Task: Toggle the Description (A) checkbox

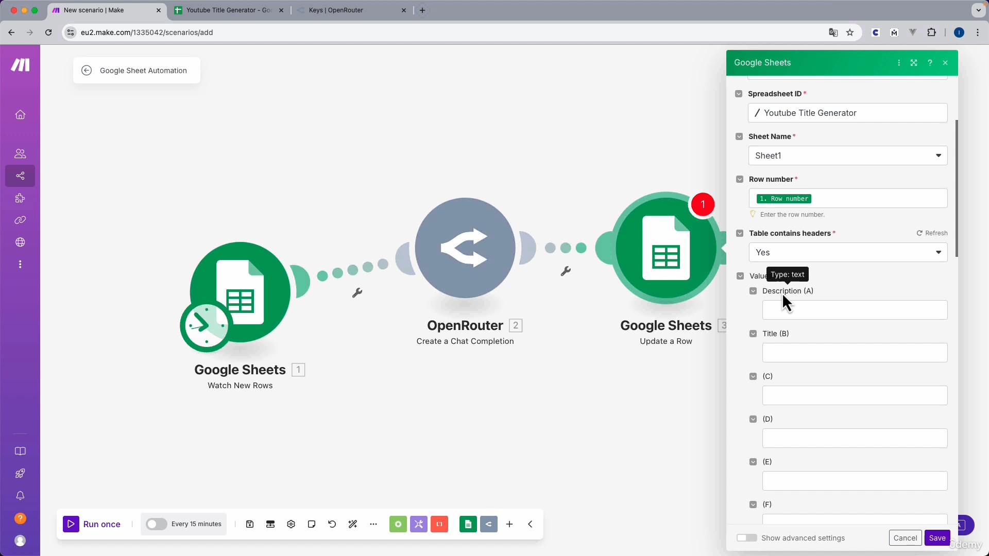Action: click(753, 291)
